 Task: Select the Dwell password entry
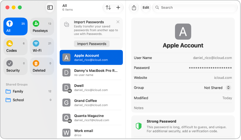point(91,87)
